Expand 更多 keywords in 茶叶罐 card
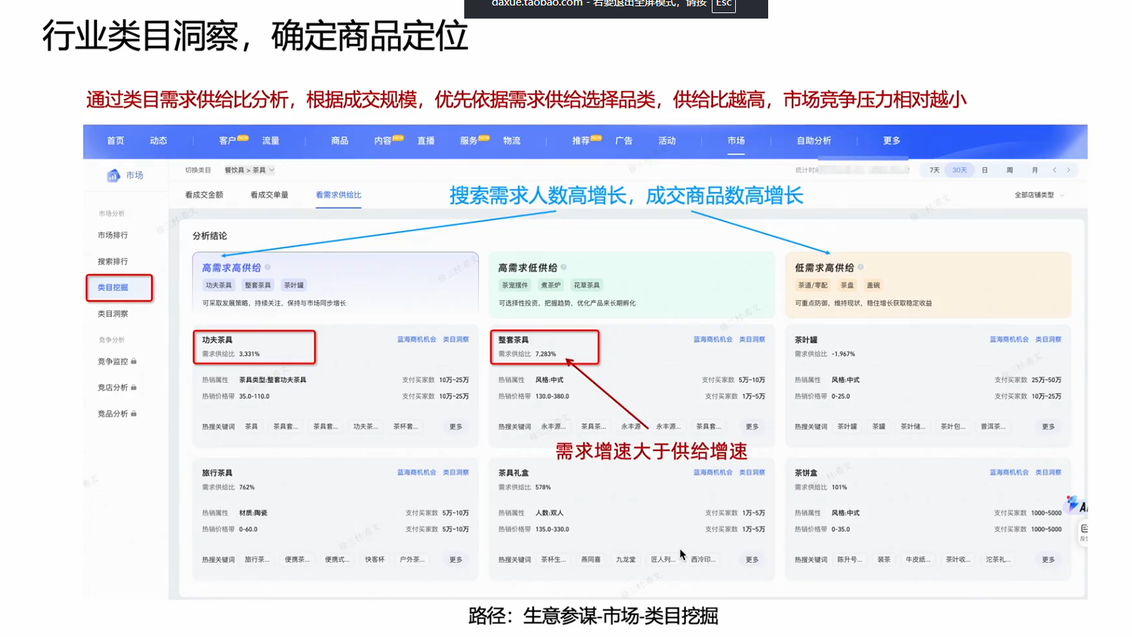The image size is (1132, 637). click(1048, 427)
